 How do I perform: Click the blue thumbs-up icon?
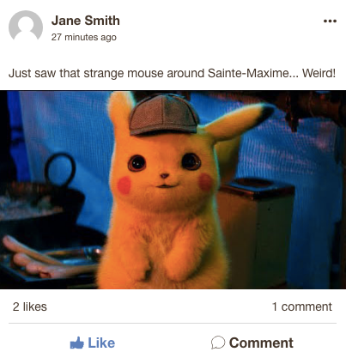(x=77, y=343)
